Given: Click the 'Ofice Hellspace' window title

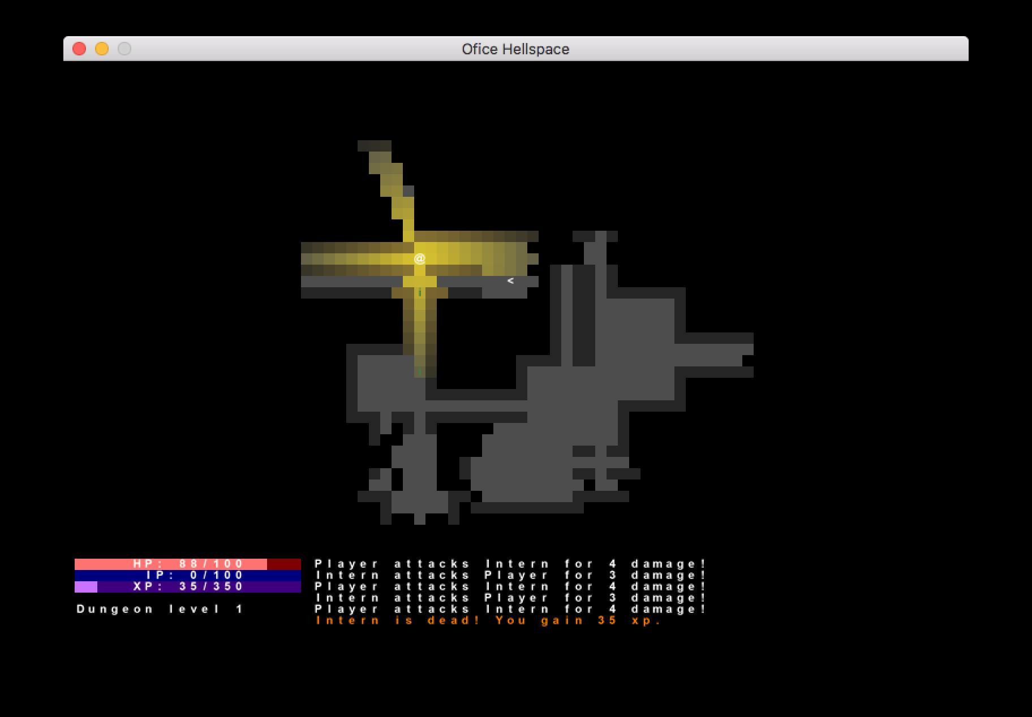Looking at the screenshot, I should (515, 49).
